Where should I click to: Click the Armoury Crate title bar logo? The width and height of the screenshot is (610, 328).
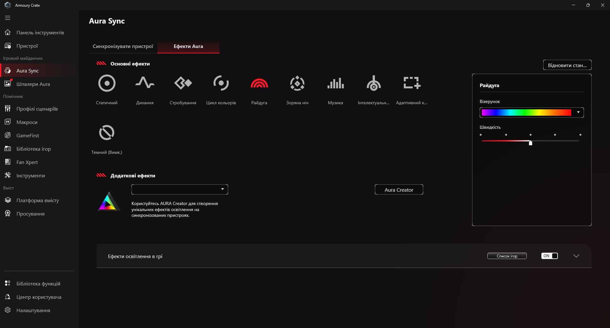8,5
